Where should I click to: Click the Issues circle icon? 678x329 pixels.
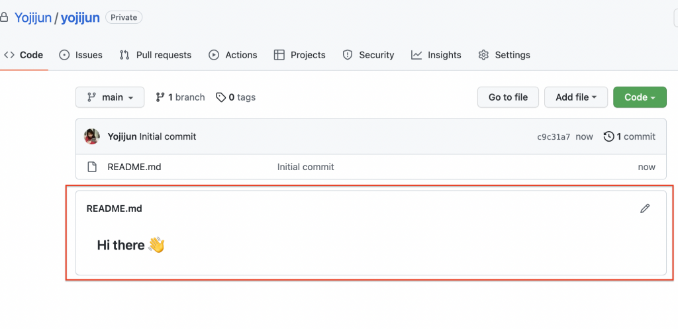point(64,55)
